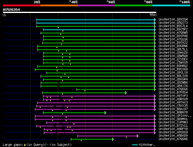The height and width of the screenshot is (147, 193).
Task: Open the UniRef100_A9TA03 hit
Action: click(x=173, y=103)
